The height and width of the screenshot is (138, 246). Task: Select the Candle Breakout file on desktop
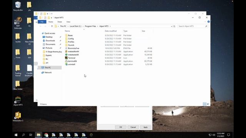coord(29,71)
